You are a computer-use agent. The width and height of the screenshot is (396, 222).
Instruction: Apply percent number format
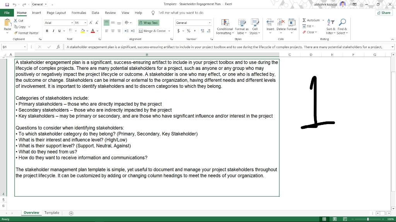[x=189, y=31]
